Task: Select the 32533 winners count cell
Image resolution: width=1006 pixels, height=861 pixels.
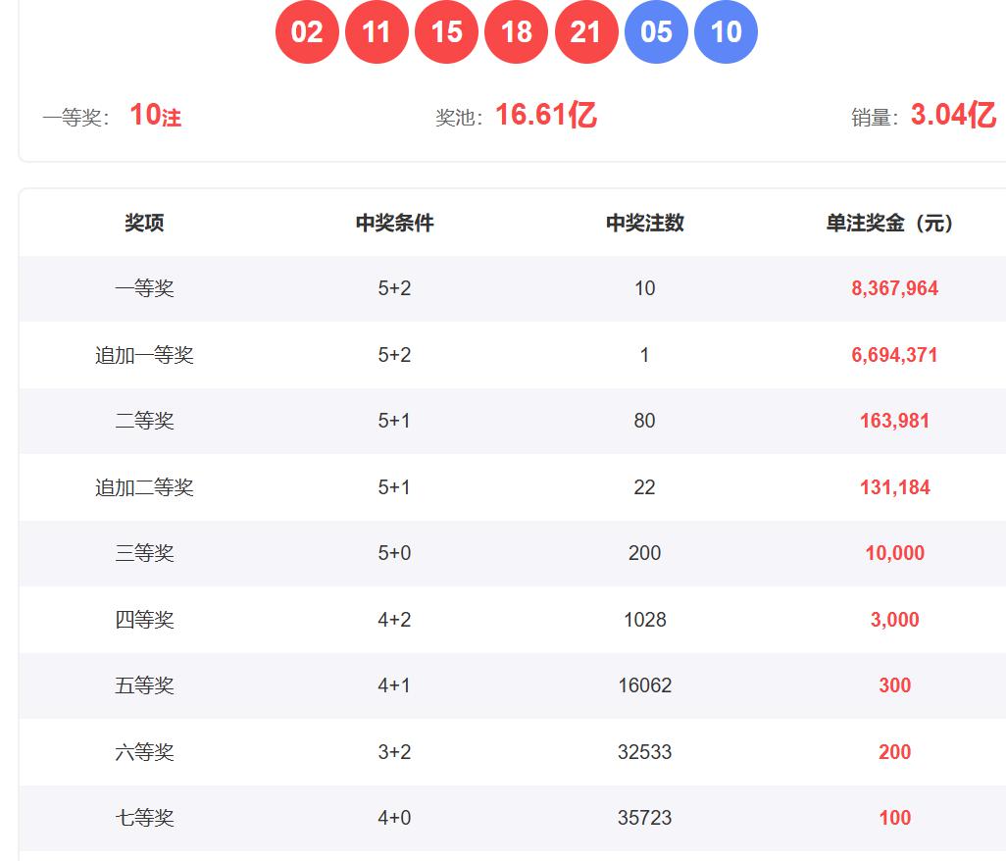Action: (644, 752)
